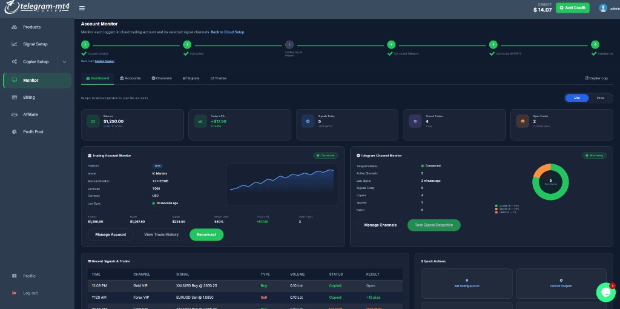
Task: Click the Log out icon
Action: click(15, 293)
